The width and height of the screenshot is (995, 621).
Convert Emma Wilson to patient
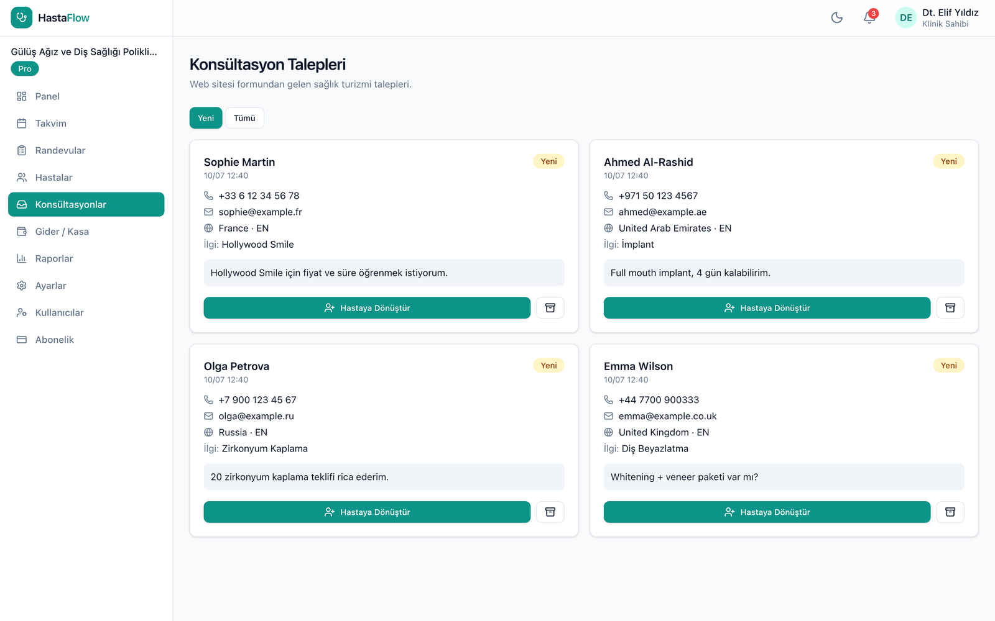767,512
